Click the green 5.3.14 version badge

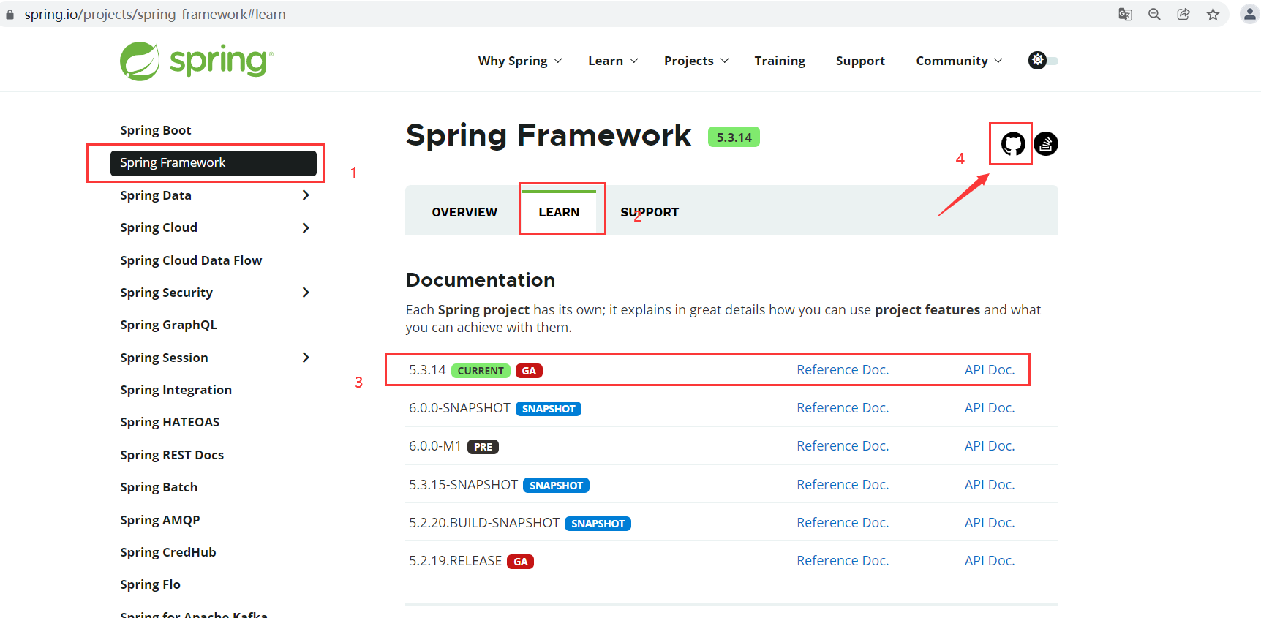(734, 137)
